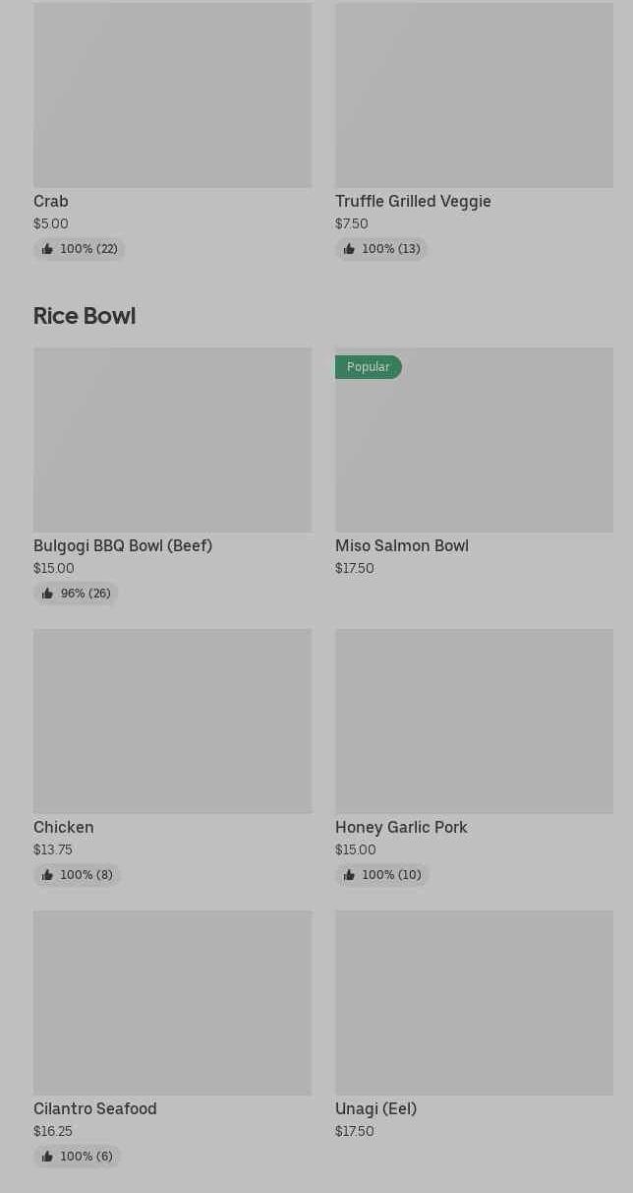
Task: Open the Bulgogi BBQ Bowl image
Action: click(172, 439)
